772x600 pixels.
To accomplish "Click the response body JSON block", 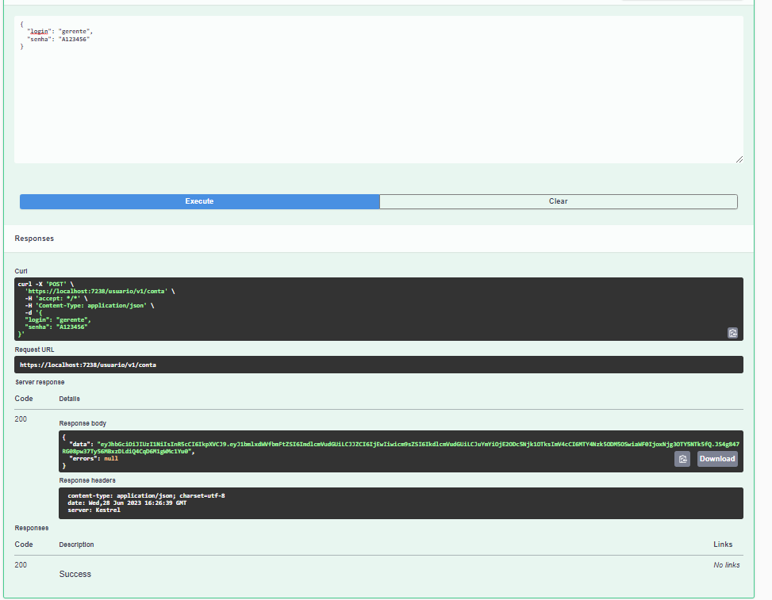I will pyautogui.click(x=317, y=444).
